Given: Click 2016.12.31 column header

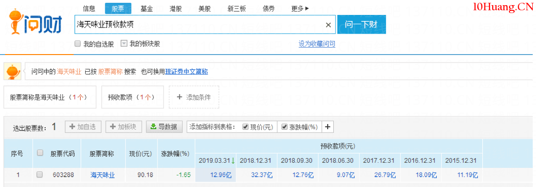Looking at the screenshot, I should [420, 160].
